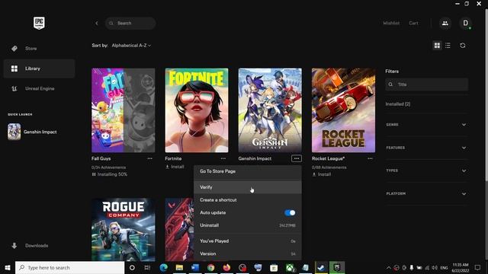Open Microsoft Store from the taskbar

point(274,267)
